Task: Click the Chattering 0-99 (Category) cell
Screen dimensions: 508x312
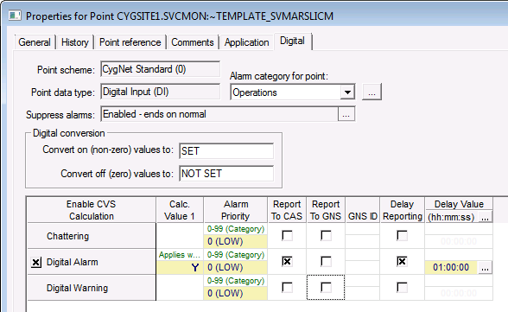Action: click(236, 229)
